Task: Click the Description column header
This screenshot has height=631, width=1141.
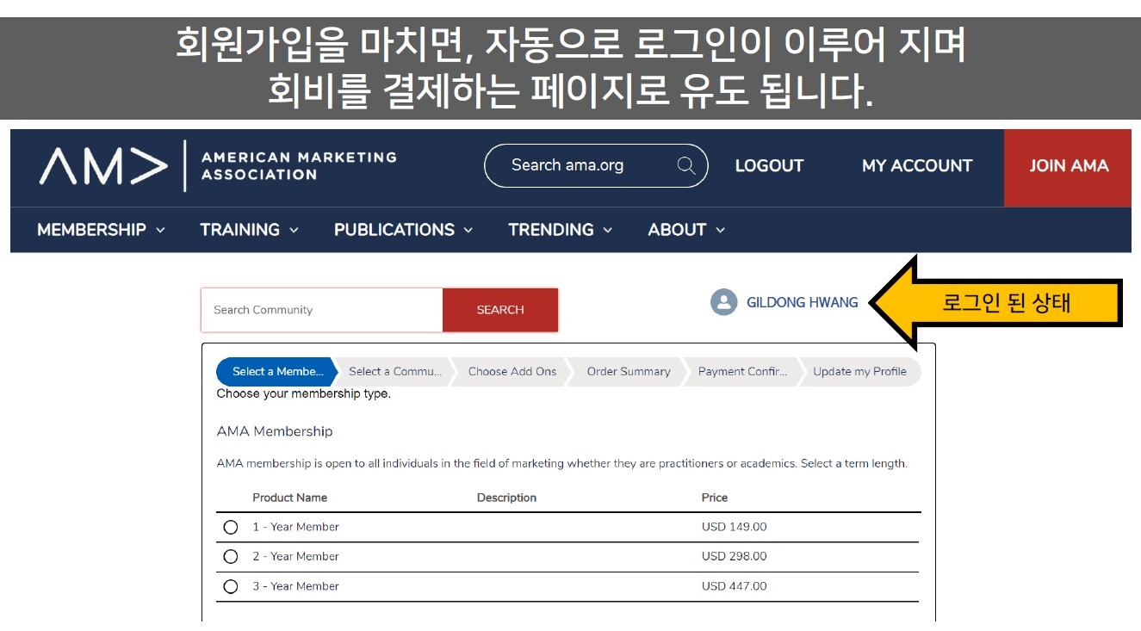Action: click(x=506, y=498)
